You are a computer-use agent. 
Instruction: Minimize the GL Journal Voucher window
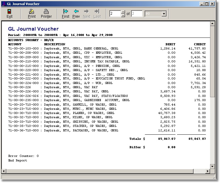point(202,4)
